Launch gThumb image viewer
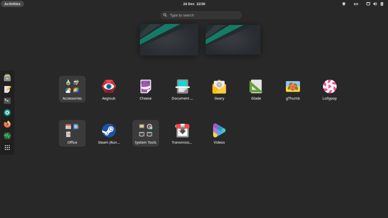This screenshot has height=218, width=388. 293,86
